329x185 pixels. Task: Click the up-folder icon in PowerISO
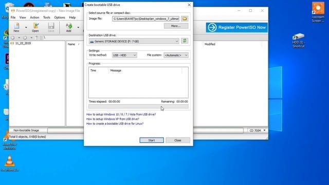click(x=36, y=38)
